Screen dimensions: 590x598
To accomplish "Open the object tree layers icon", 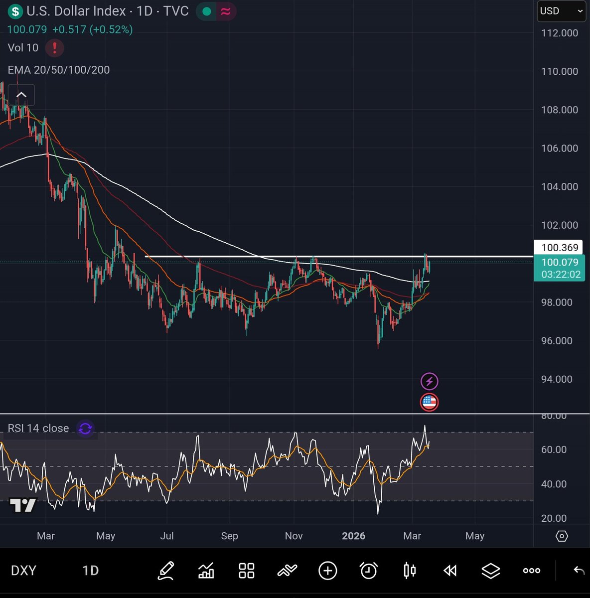I will click(491, 571).
